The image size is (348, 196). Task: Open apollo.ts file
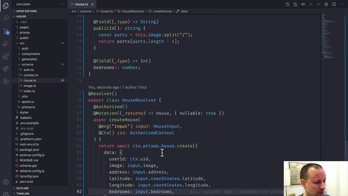pos(40,102)
